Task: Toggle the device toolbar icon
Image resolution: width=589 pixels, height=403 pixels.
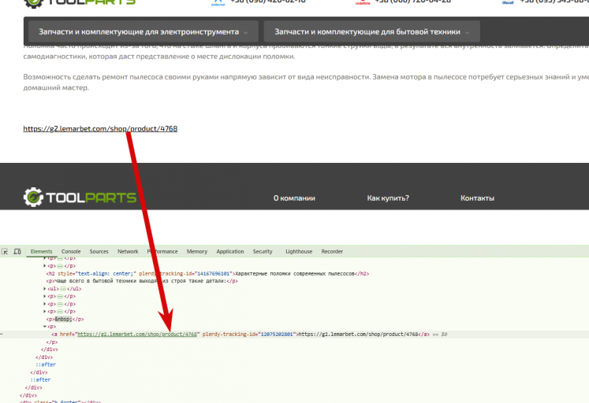Action: [x=17, y=252]
